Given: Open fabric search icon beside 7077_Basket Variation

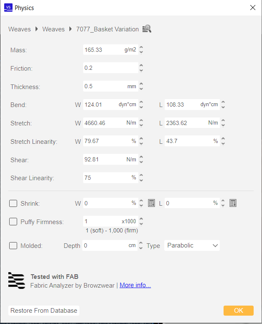Looking at the screenshot, I should pyautogui.click(x=147, y=29).
